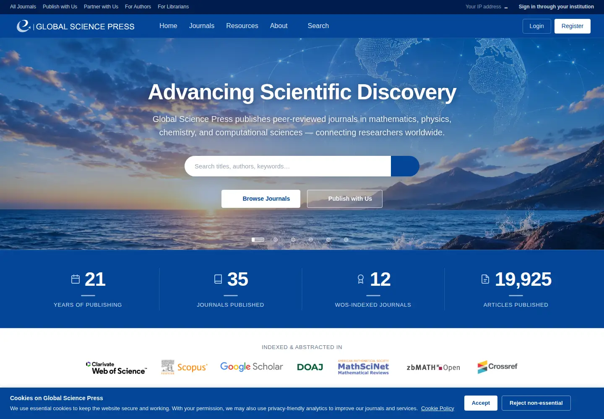Click the Your IP address text

pos(483,7)
